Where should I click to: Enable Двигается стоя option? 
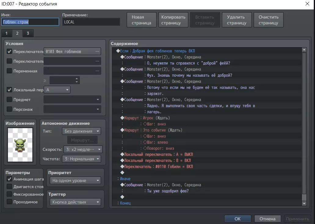[x=9, y=187]
